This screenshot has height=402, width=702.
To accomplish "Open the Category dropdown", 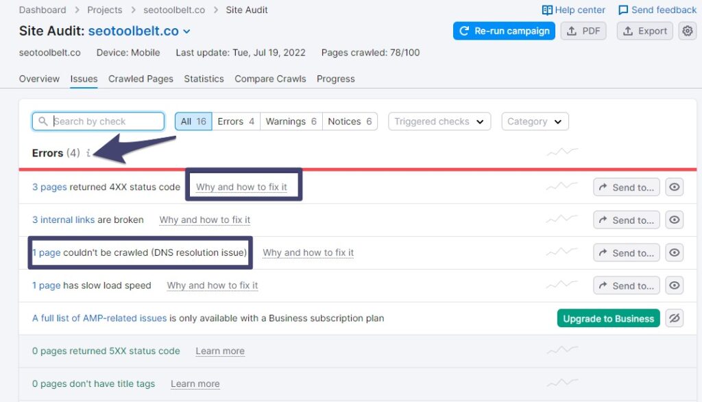I will (x=535, y=121).
